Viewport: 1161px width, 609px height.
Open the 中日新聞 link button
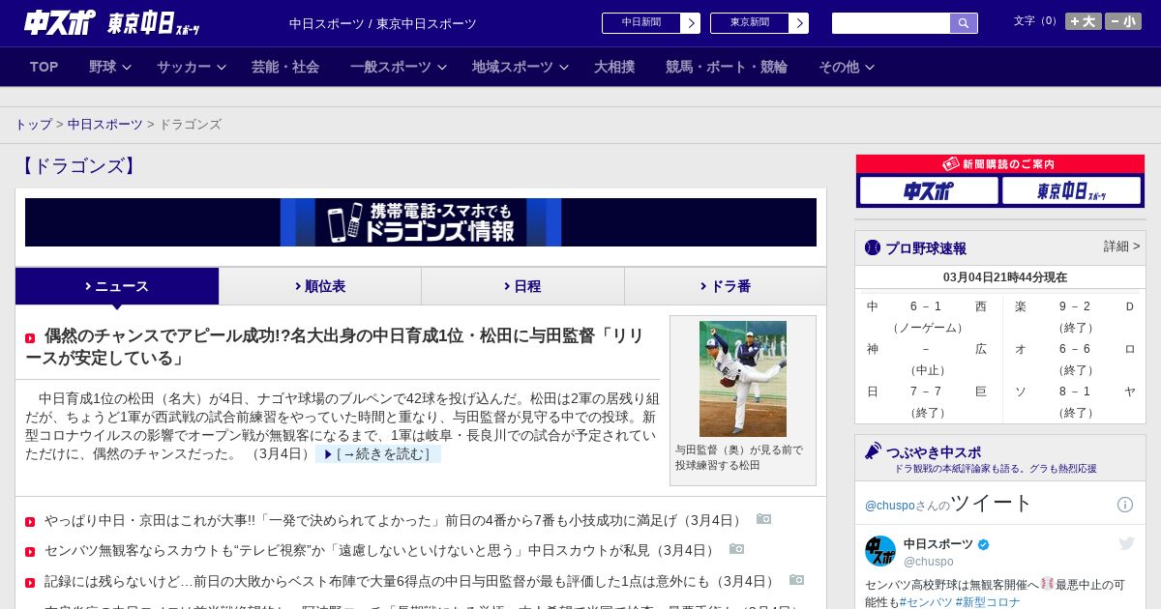[641, 23]
